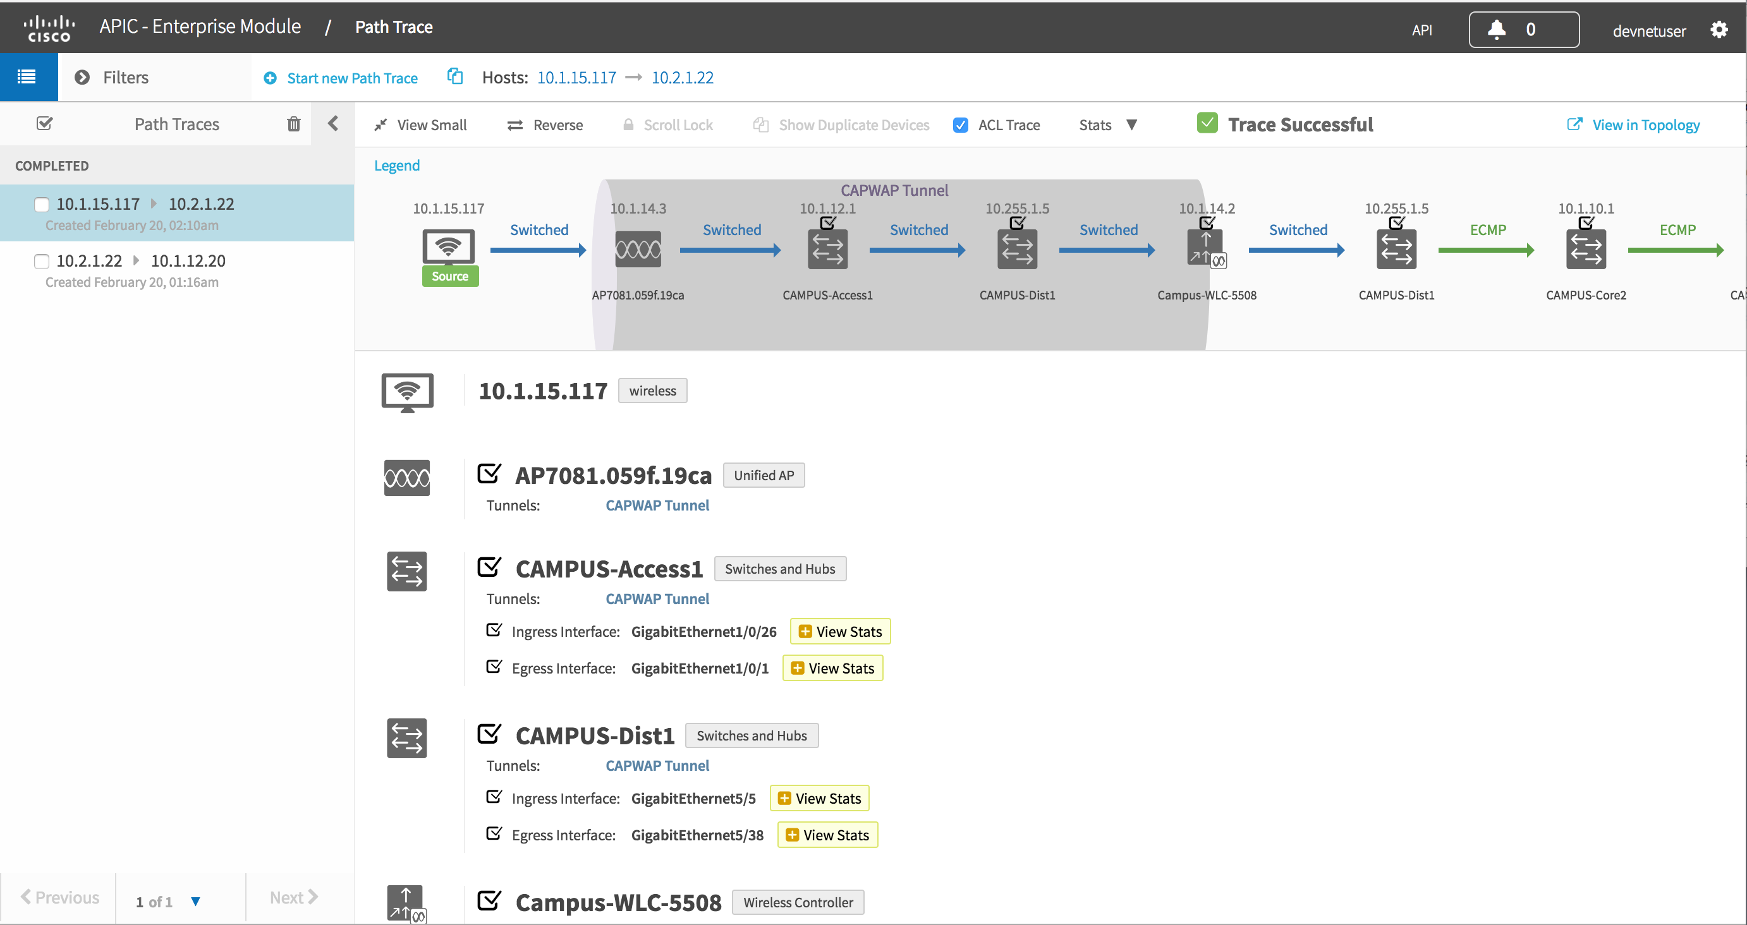1747x925 pixels.
Task: Click ACL check icon next to AP7081.059f.19ca heading
Action: click(x=489, y=473)
